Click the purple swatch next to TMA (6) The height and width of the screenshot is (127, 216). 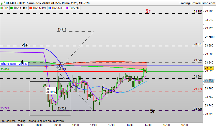(x=67, y=8)
